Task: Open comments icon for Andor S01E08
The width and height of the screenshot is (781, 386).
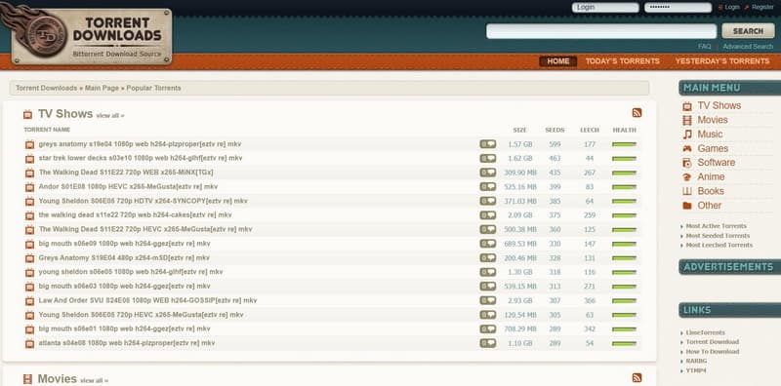Action: click(x=487, y=186)
